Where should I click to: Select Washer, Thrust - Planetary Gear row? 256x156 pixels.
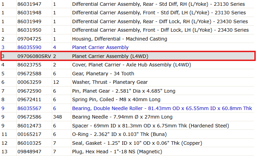(127, 82)
